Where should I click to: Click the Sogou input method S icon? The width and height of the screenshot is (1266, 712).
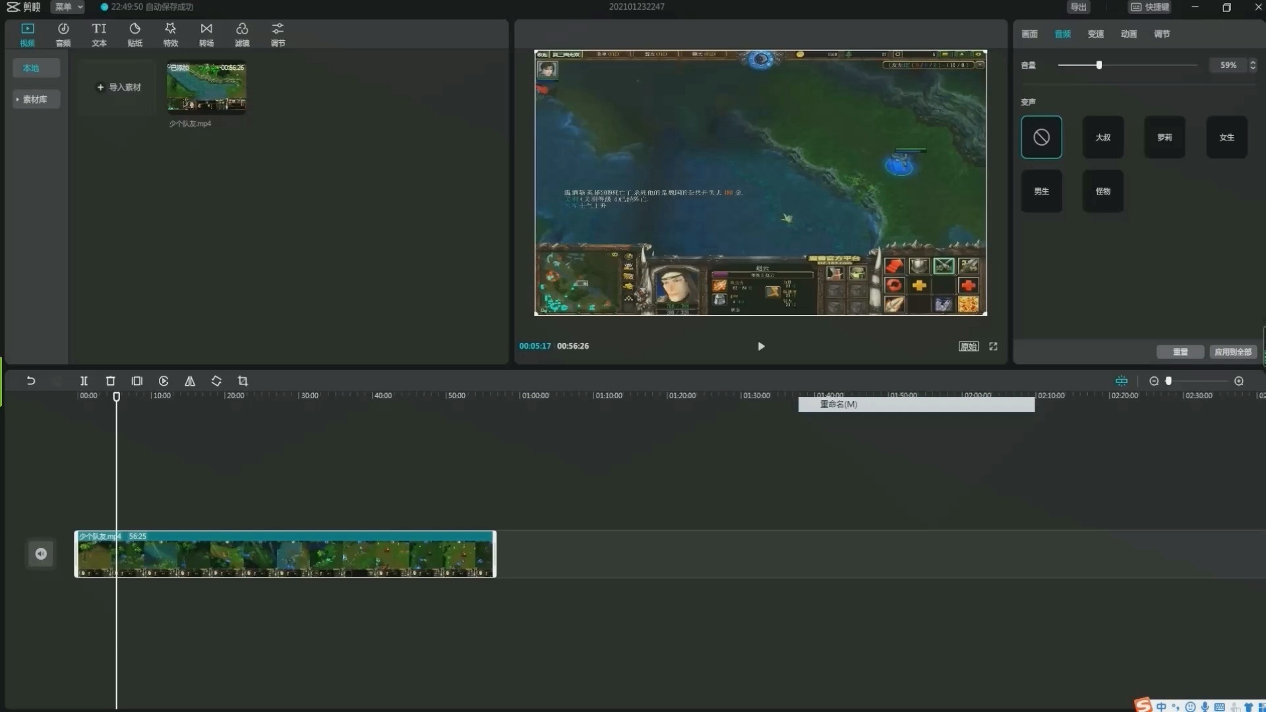pos(1143,705)
